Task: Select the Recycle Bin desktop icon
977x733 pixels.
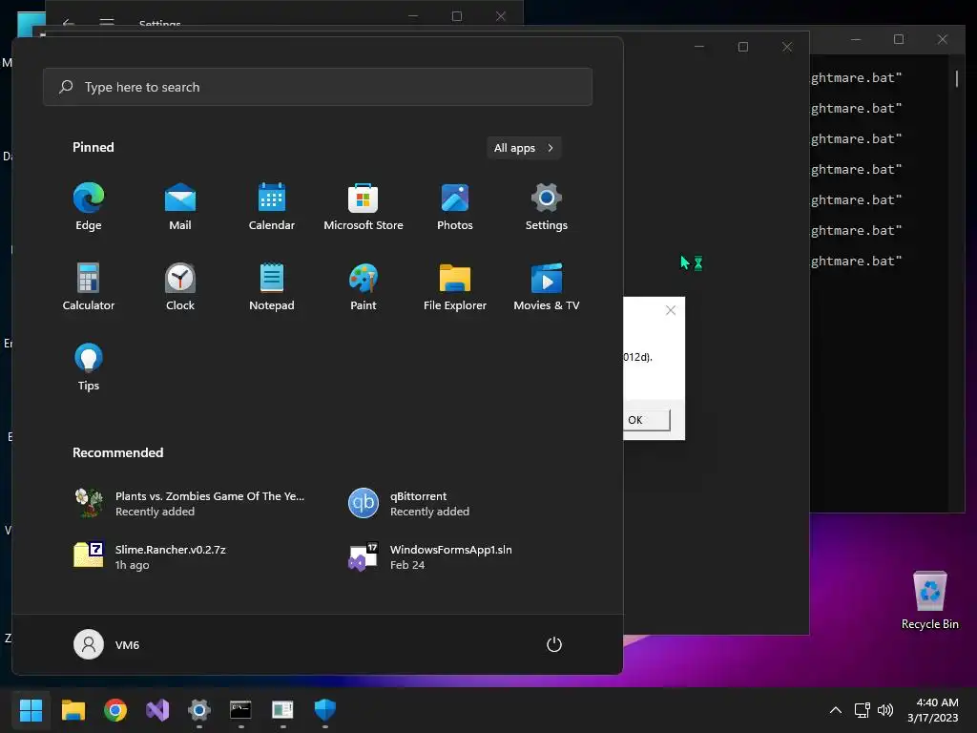Action: pos(929,600)
